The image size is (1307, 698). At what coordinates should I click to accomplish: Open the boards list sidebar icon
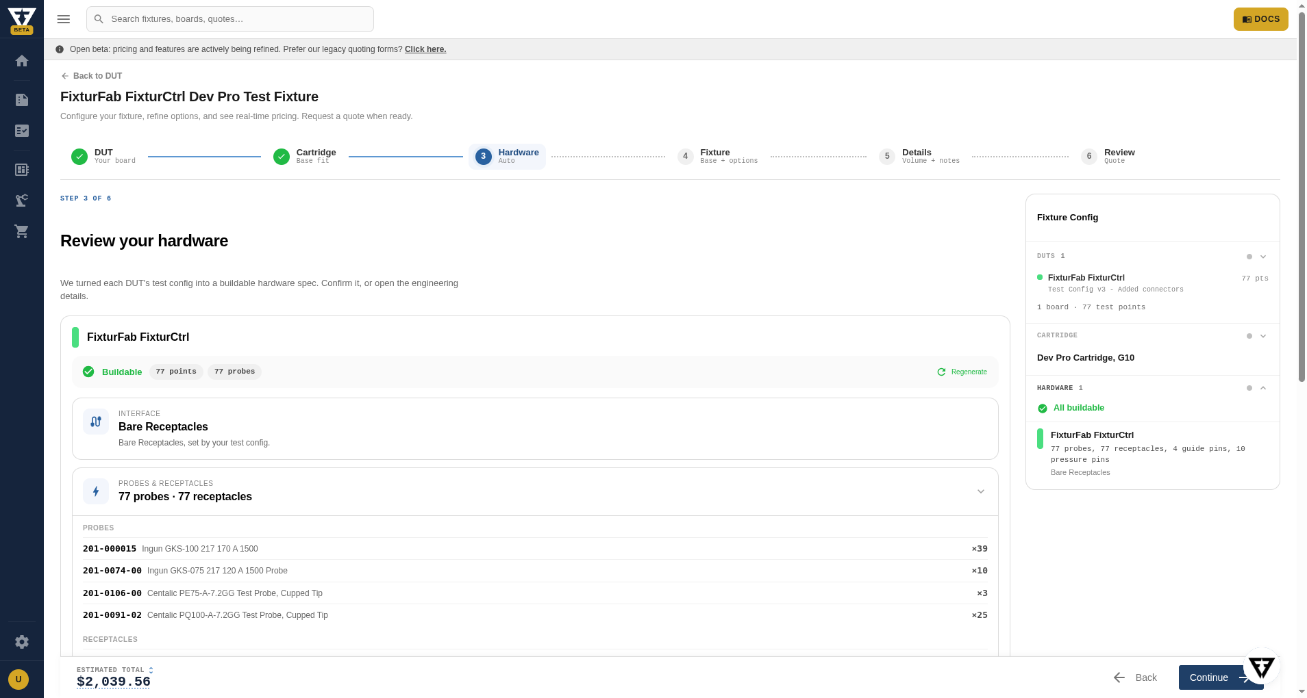point(22,170)
